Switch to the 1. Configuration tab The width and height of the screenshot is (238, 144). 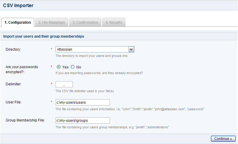click(18, 23)
